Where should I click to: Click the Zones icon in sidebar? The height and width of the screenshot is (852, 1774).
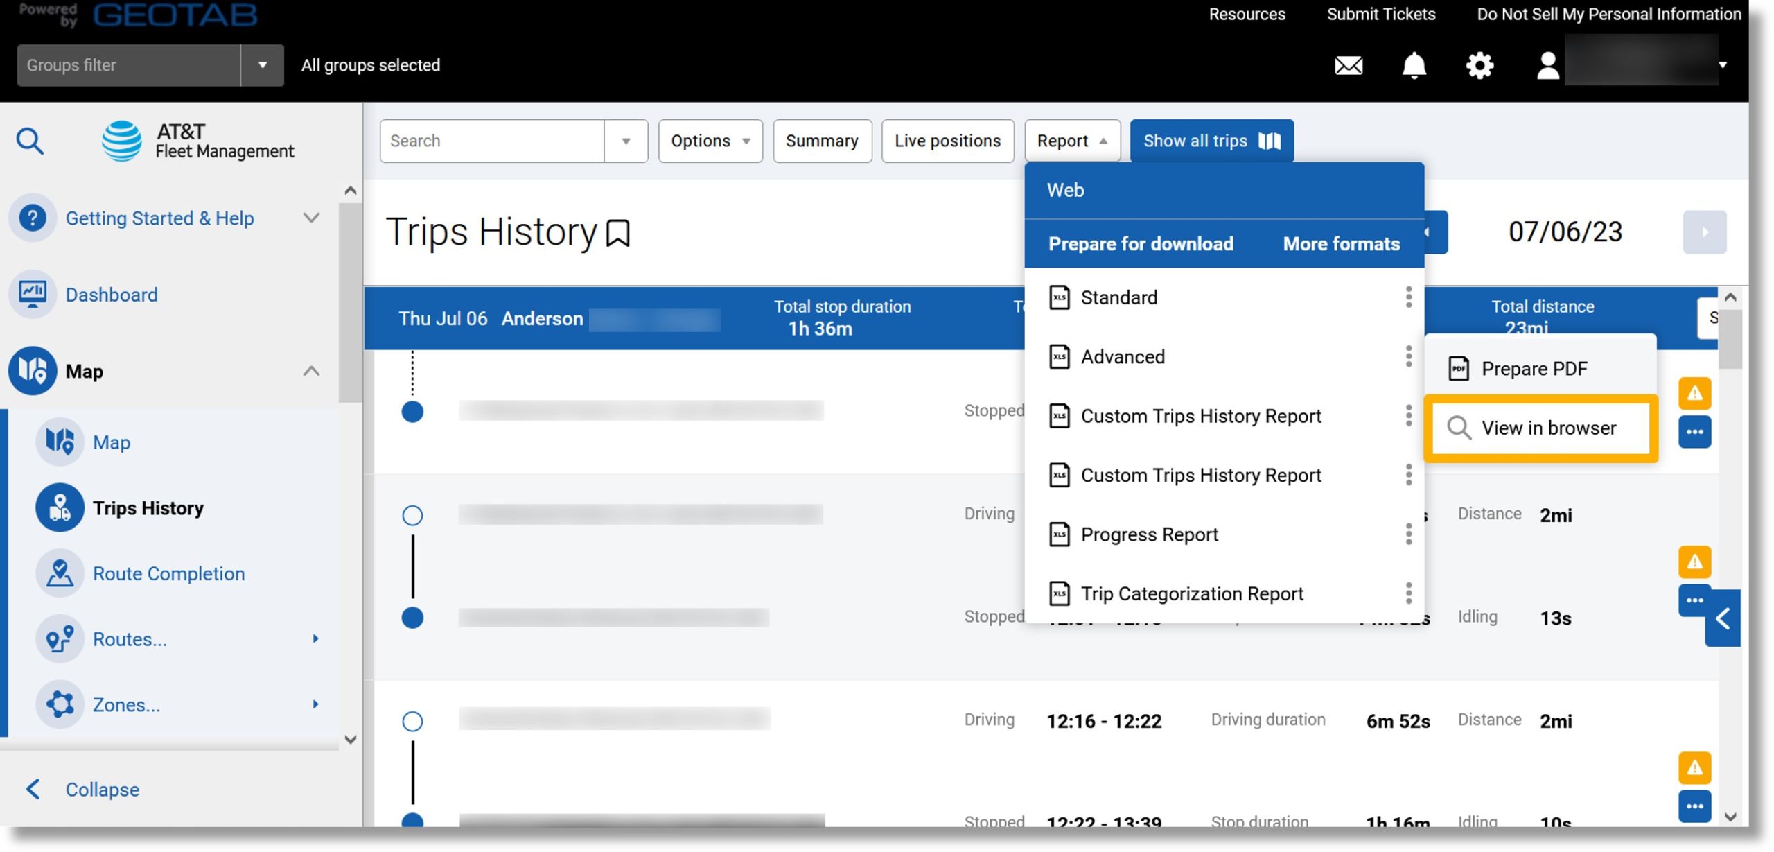coord(60,704)
